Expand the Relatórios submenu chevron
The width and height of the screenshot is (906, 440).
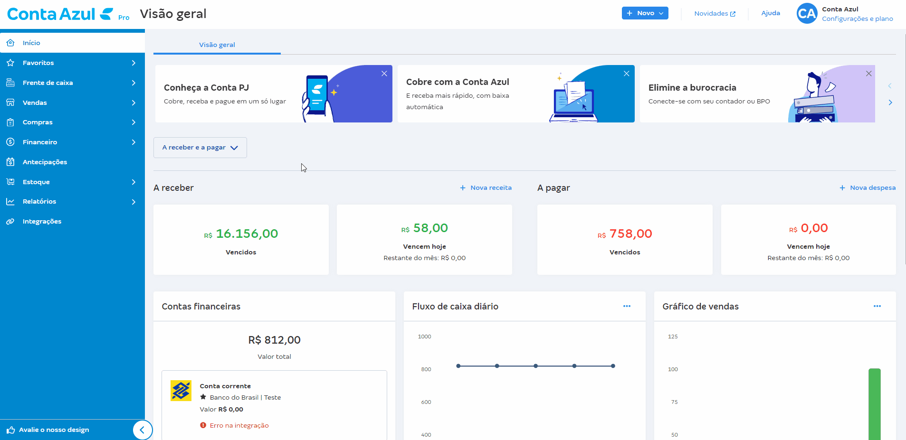click(134, 202)
